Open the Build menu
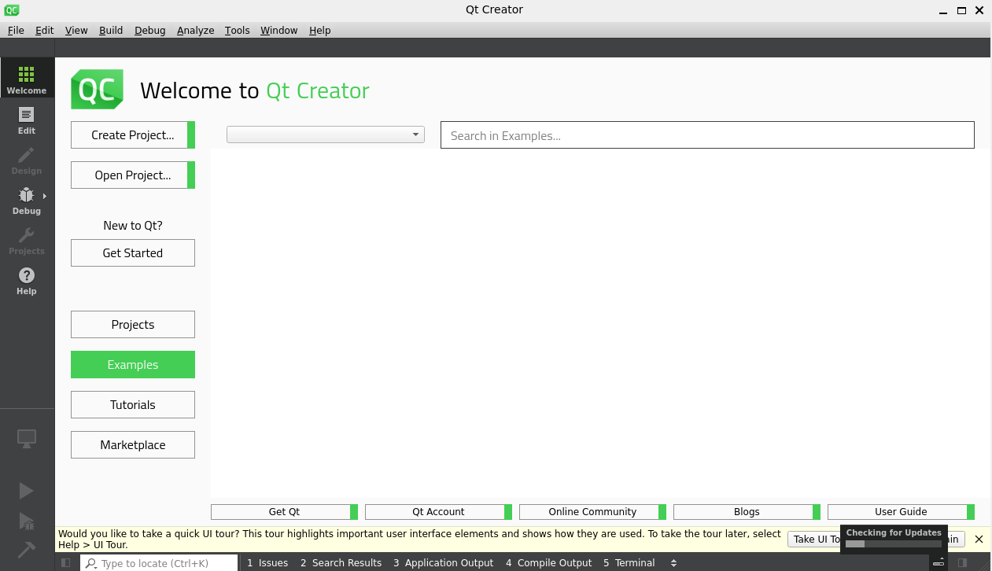This screenshot has width=992, height=571. (x=111, y=30)
